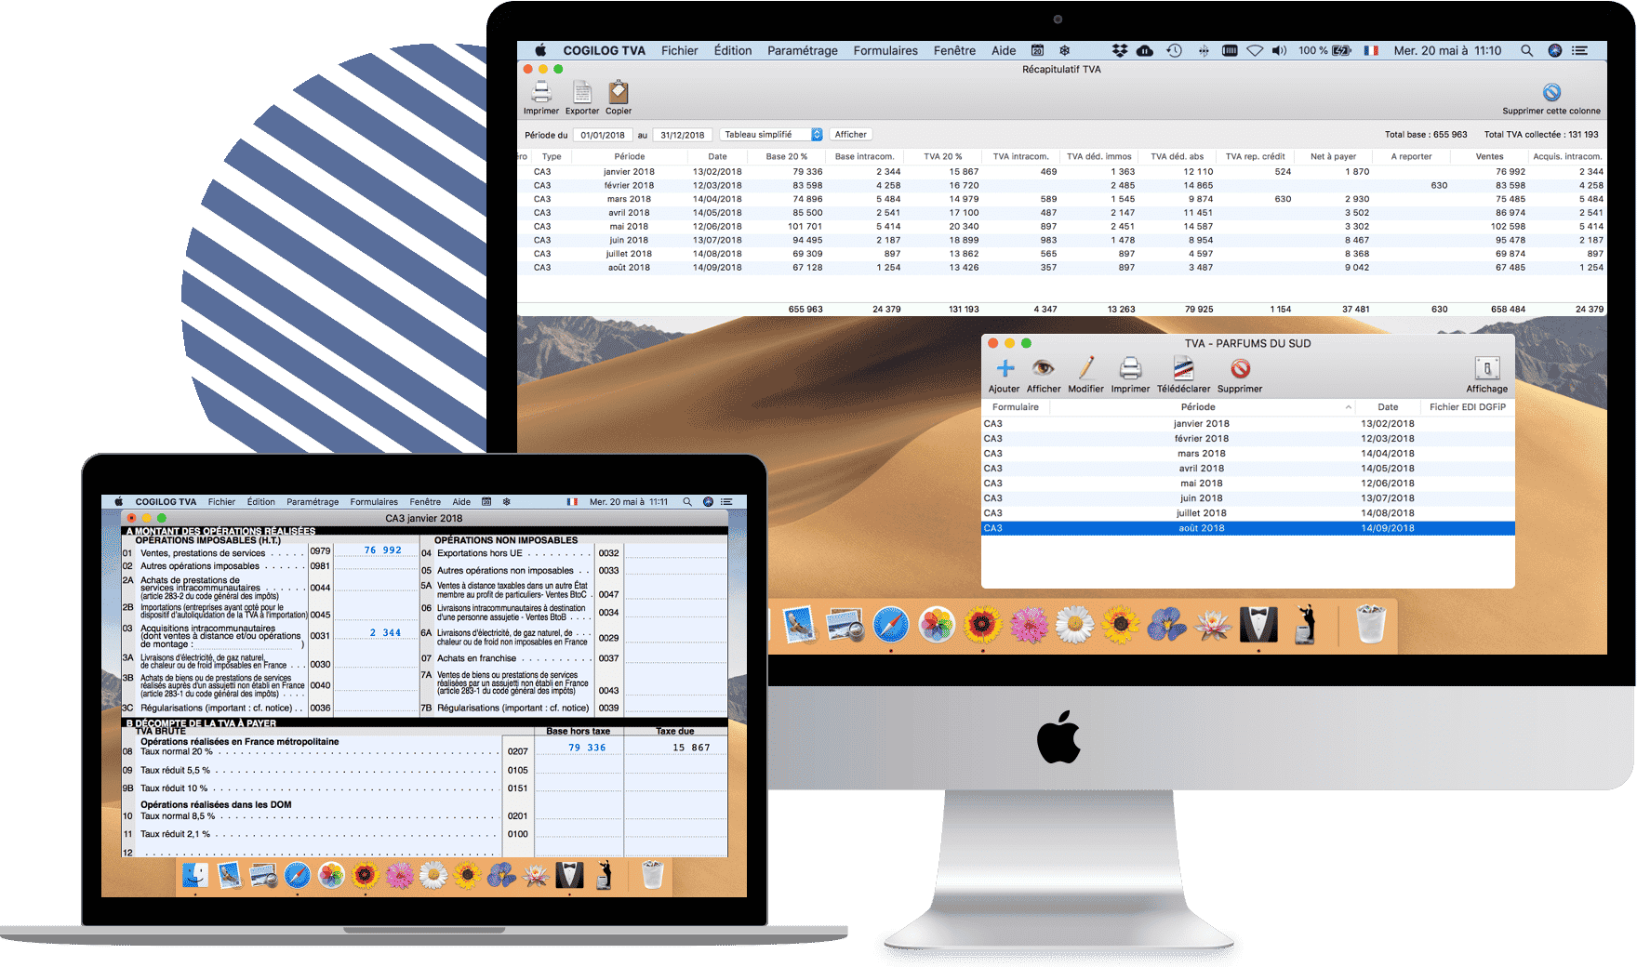Select the août 2018 row in TVA window
Screen dimensions: 1637x967
(x=1248, y=528)
